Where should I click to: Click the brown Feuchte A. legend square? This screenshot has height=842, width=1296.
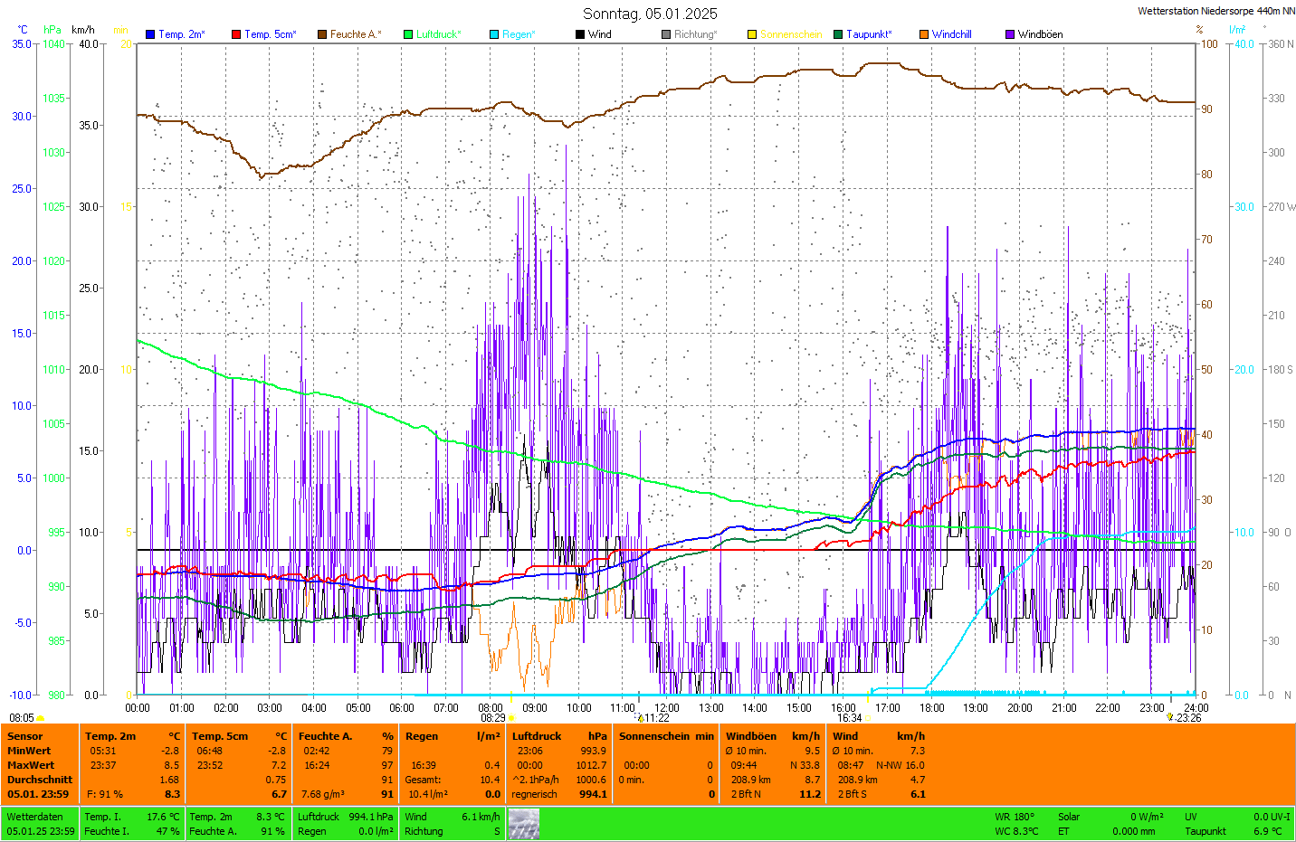pos(321,34)
